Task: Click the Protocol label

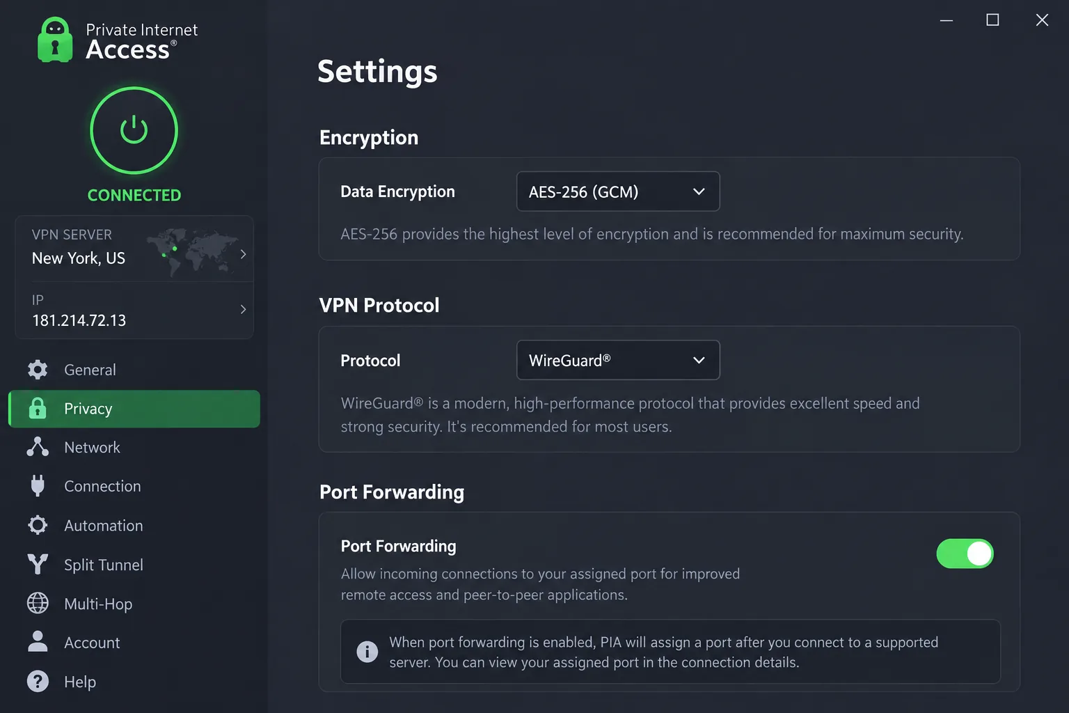Action: [370, 361]
